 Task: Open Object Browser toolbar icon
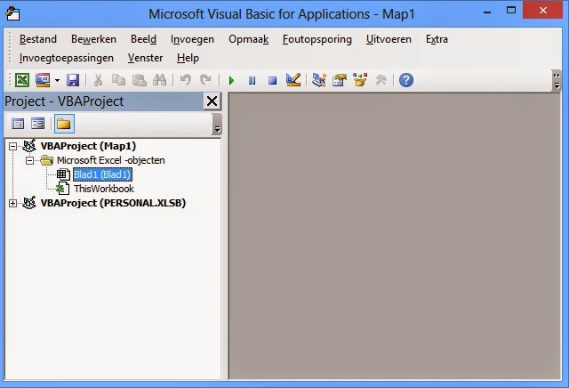pyautogui.click(x=360, y=80)
